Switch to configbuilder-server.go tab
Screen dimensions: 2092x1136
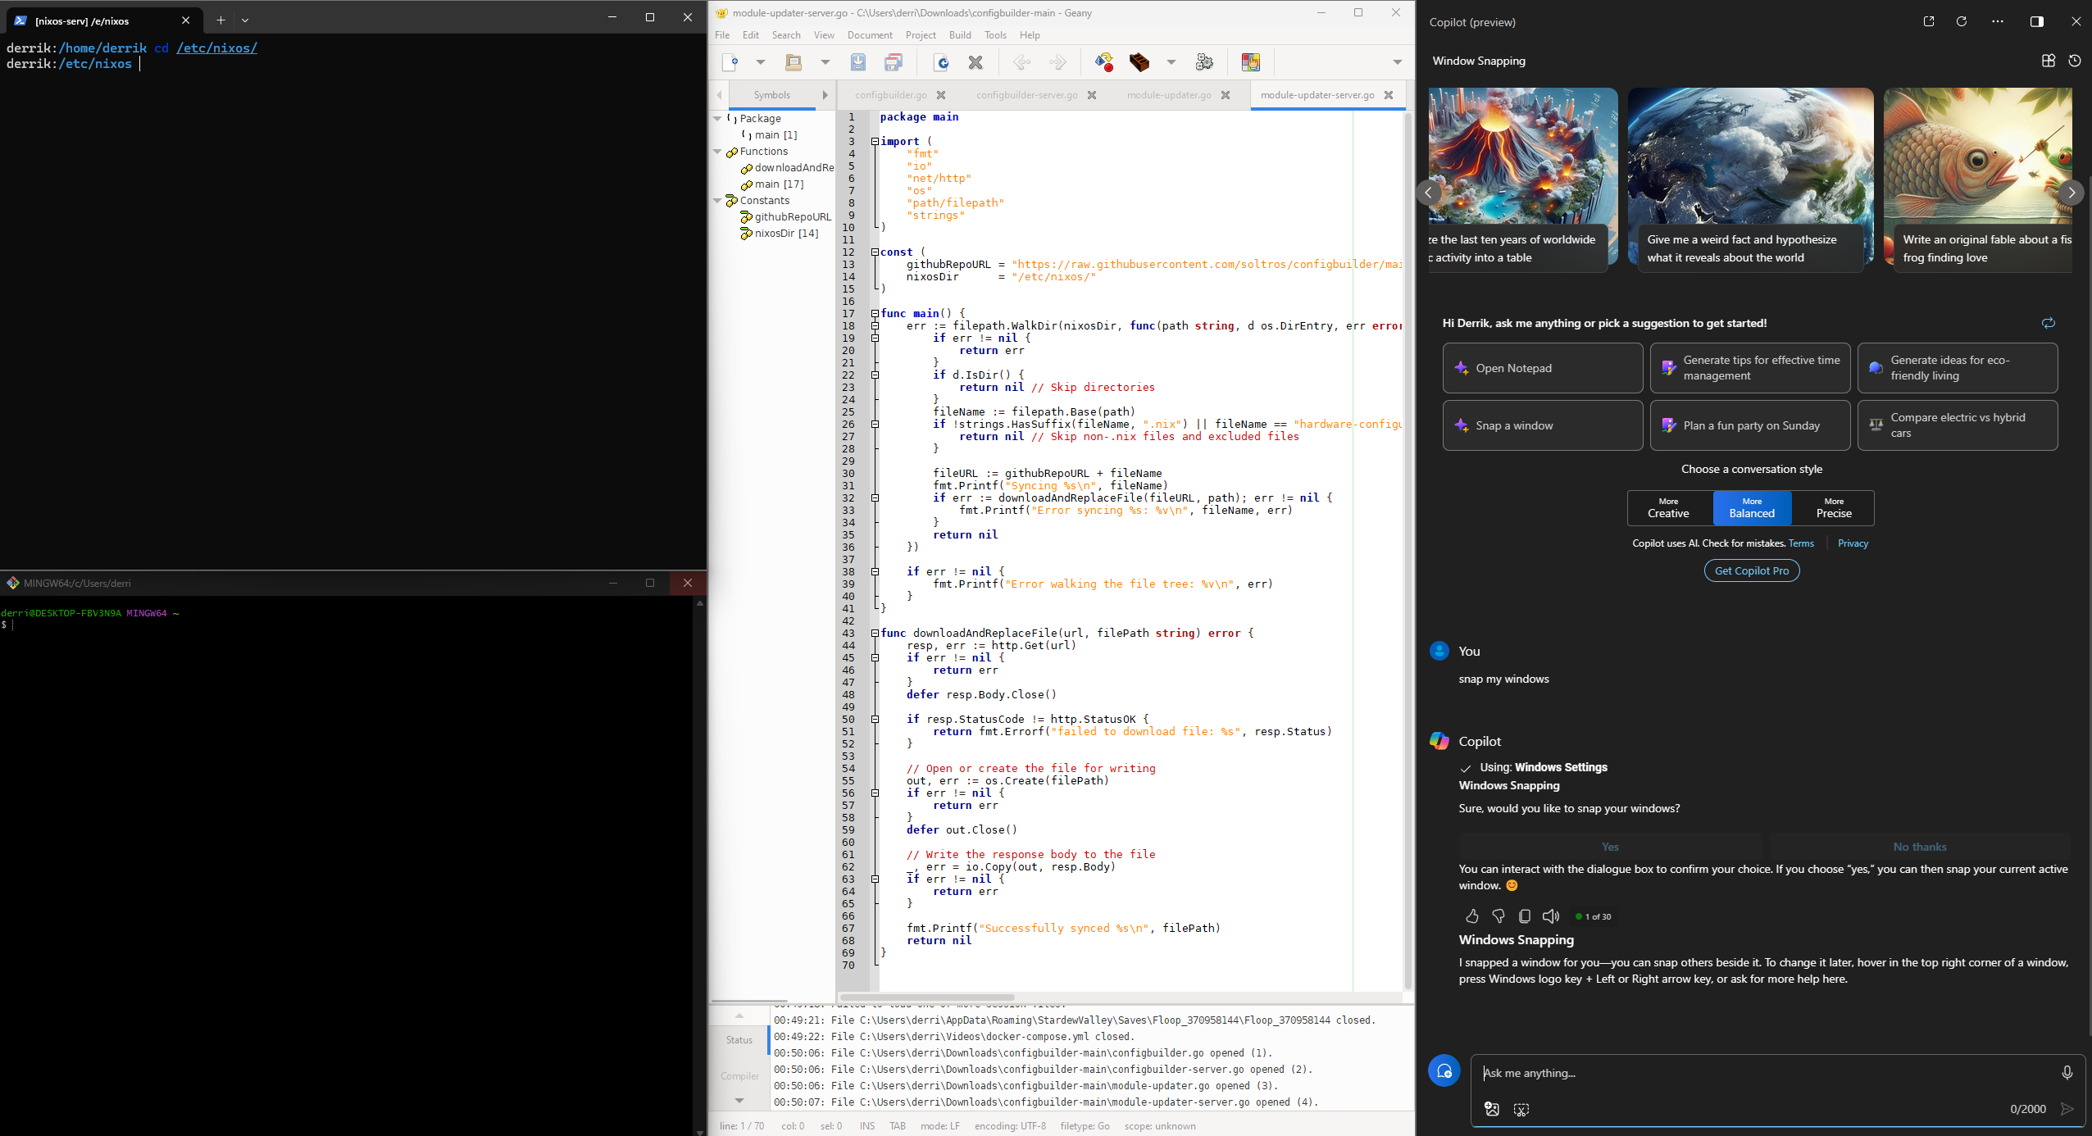pos(1026,93)
